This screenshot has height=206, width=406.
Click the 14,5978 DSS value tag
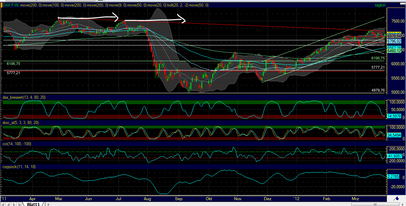pyautogui.click(x=394, y=116)
